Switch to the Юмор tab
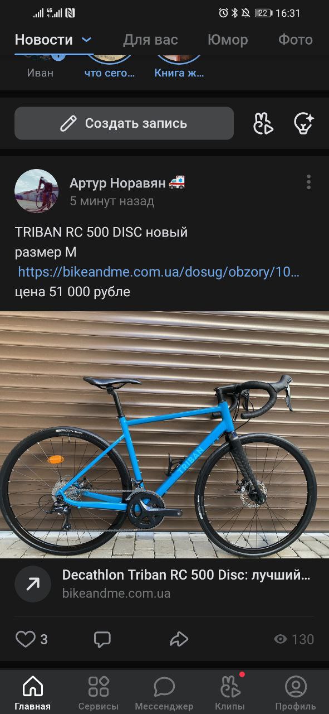This screenshot has height=714, width=329. [228, 40]
